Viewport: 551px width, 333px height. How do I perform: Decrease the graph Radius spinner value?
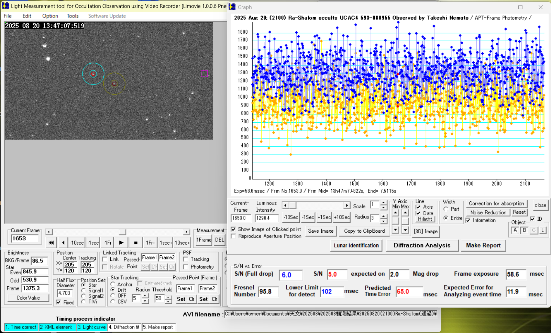[x=384, y=221]
